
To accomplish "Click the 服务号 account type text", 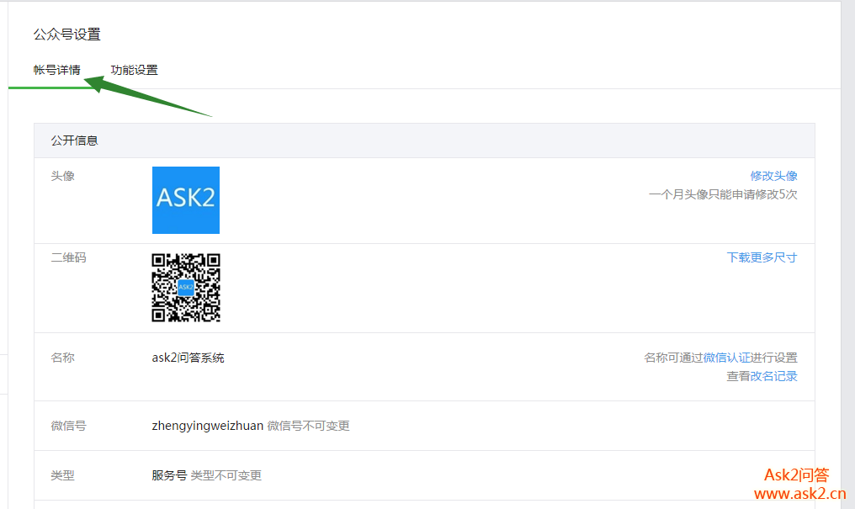I will coord(169,475).
